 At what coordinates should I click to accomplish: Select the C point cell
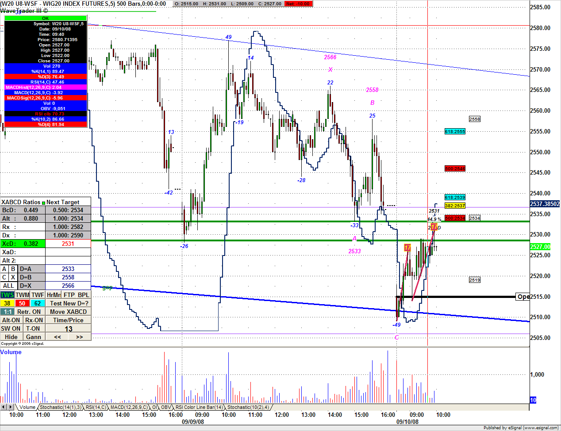tap(4, 277)
